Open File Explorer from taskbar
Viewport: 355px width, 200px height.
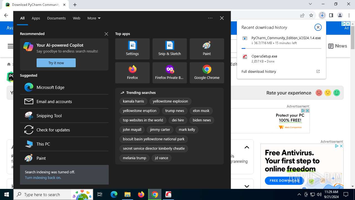(x=127, y=194)
